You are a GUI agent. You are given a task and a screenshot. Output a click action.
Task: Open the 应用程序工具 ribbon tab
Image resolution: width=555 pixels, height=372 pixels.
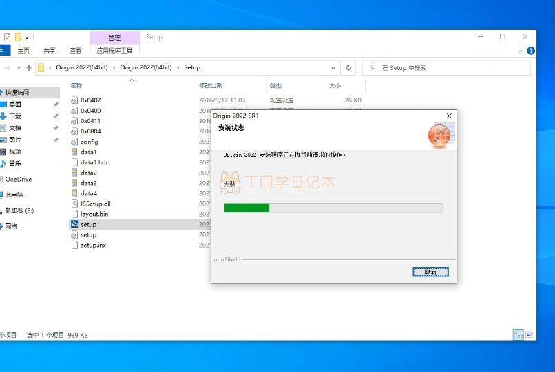pyautogui.click(x=115, y=51)
